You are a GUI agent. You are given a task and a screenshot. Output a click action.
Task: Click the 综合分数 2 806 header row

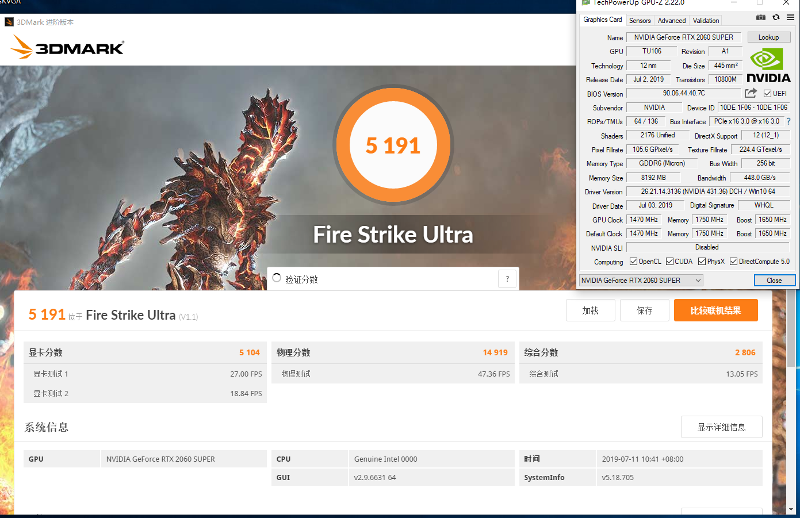641,352
